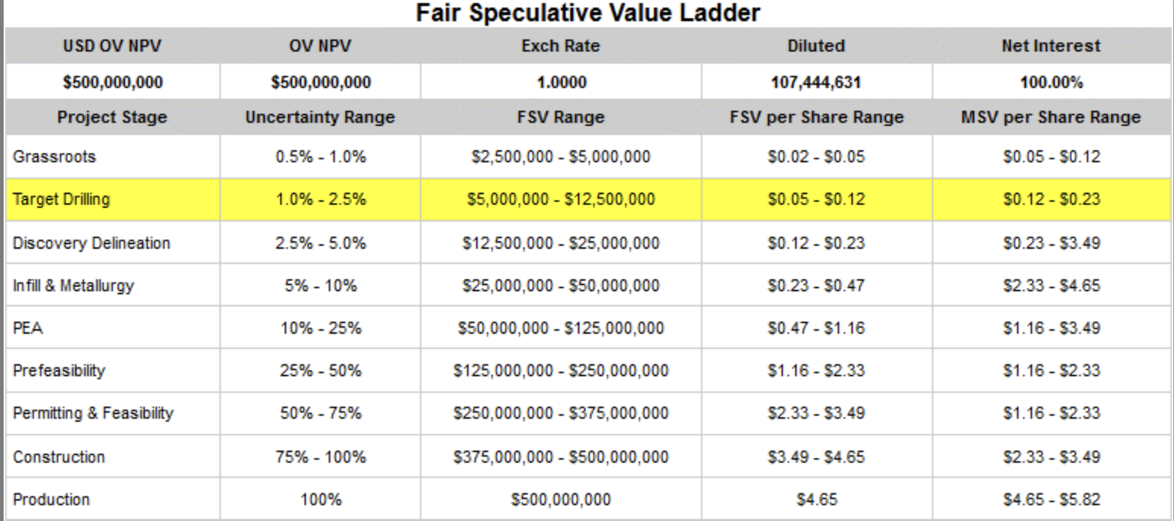
Task: Click the Discovery Delineation stage
Action: coord(92,243)
